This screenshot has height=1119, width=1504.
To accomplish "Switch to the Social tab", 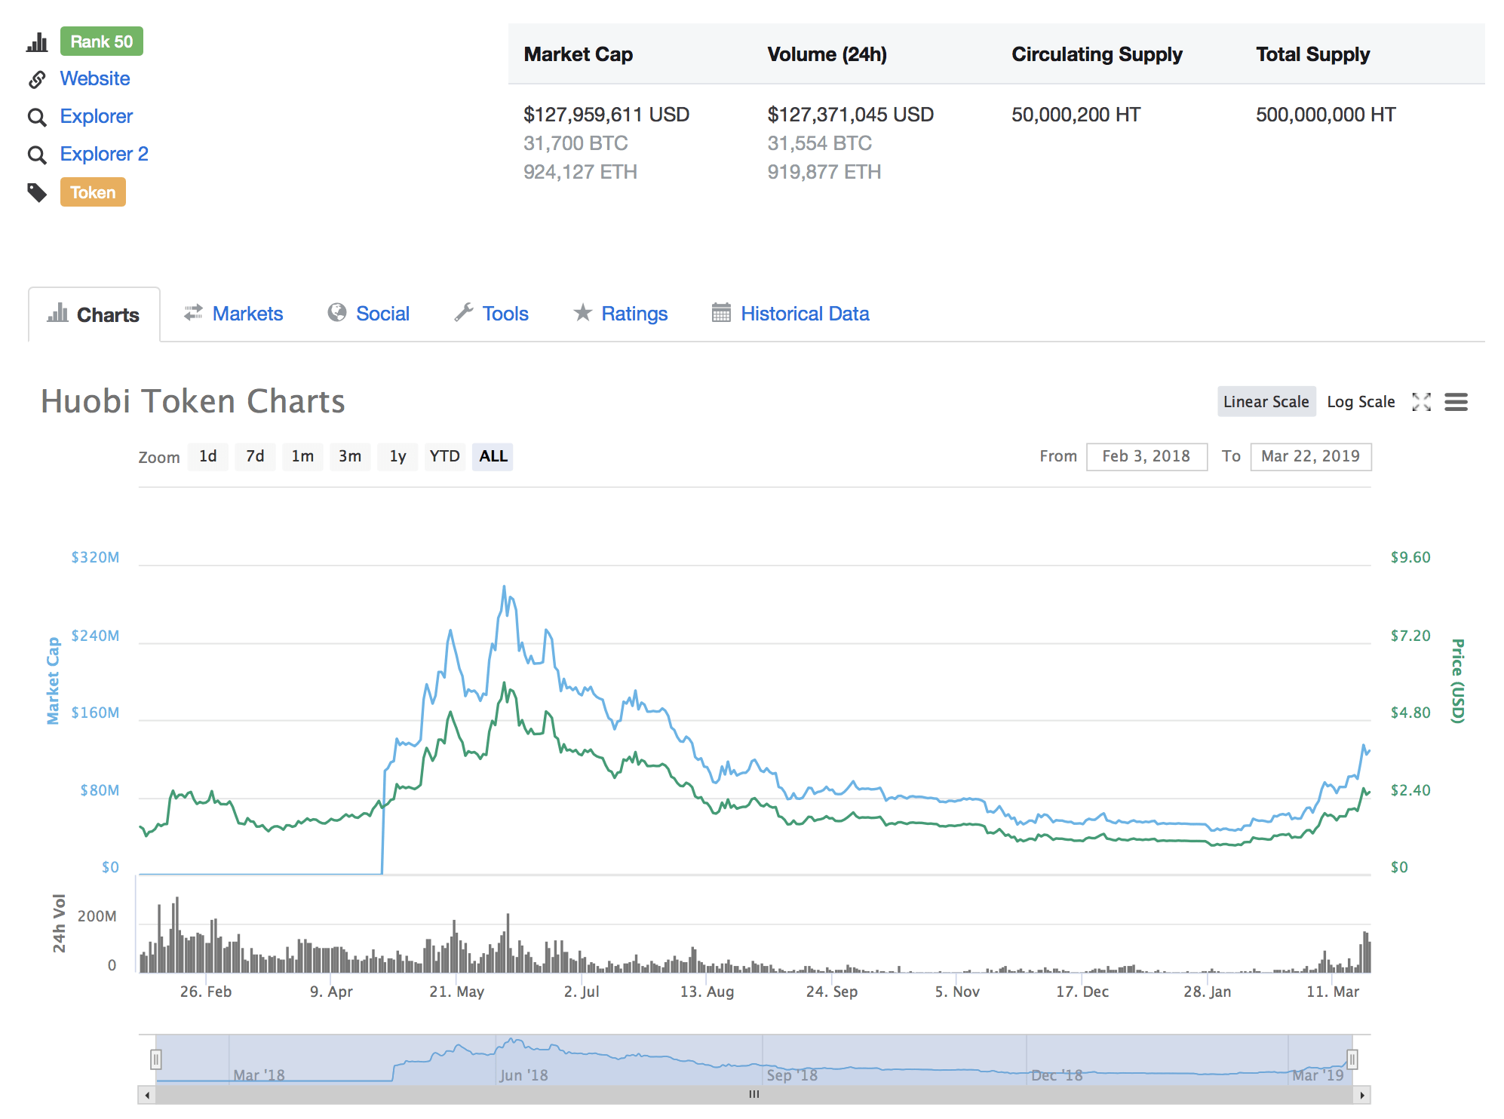I will click(369, 314).
